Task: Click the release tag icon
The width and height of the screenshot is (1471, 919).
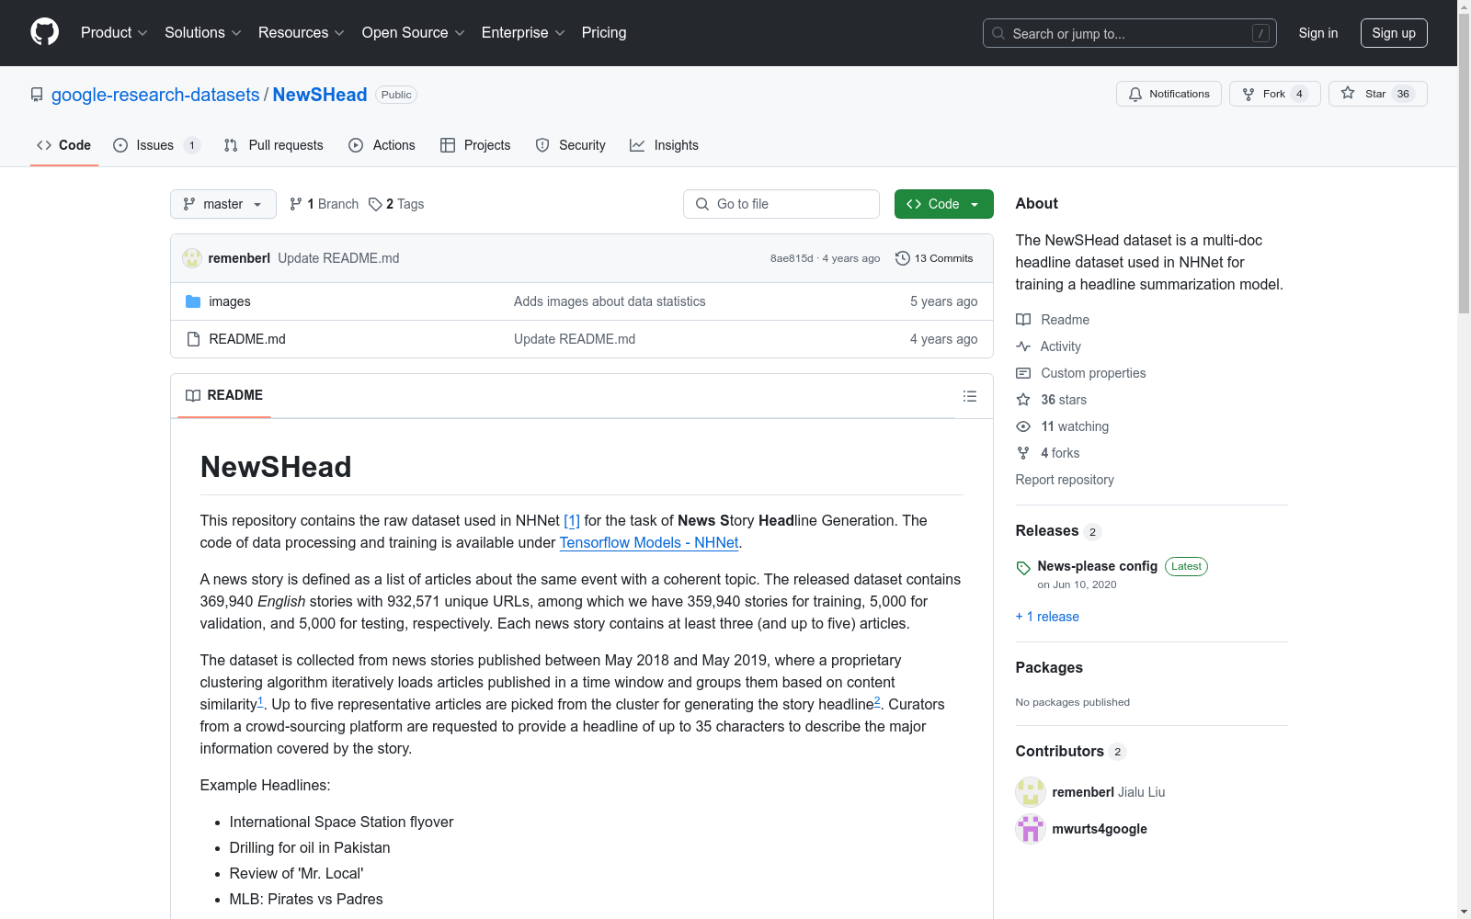Action: (1023, 568)
